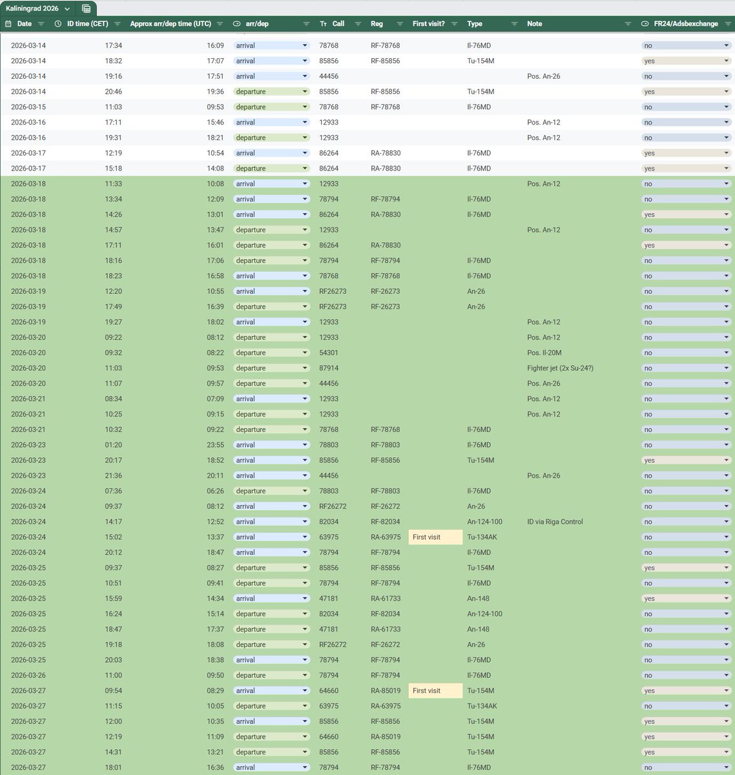Click the Type column header label

tap(475, 24)
